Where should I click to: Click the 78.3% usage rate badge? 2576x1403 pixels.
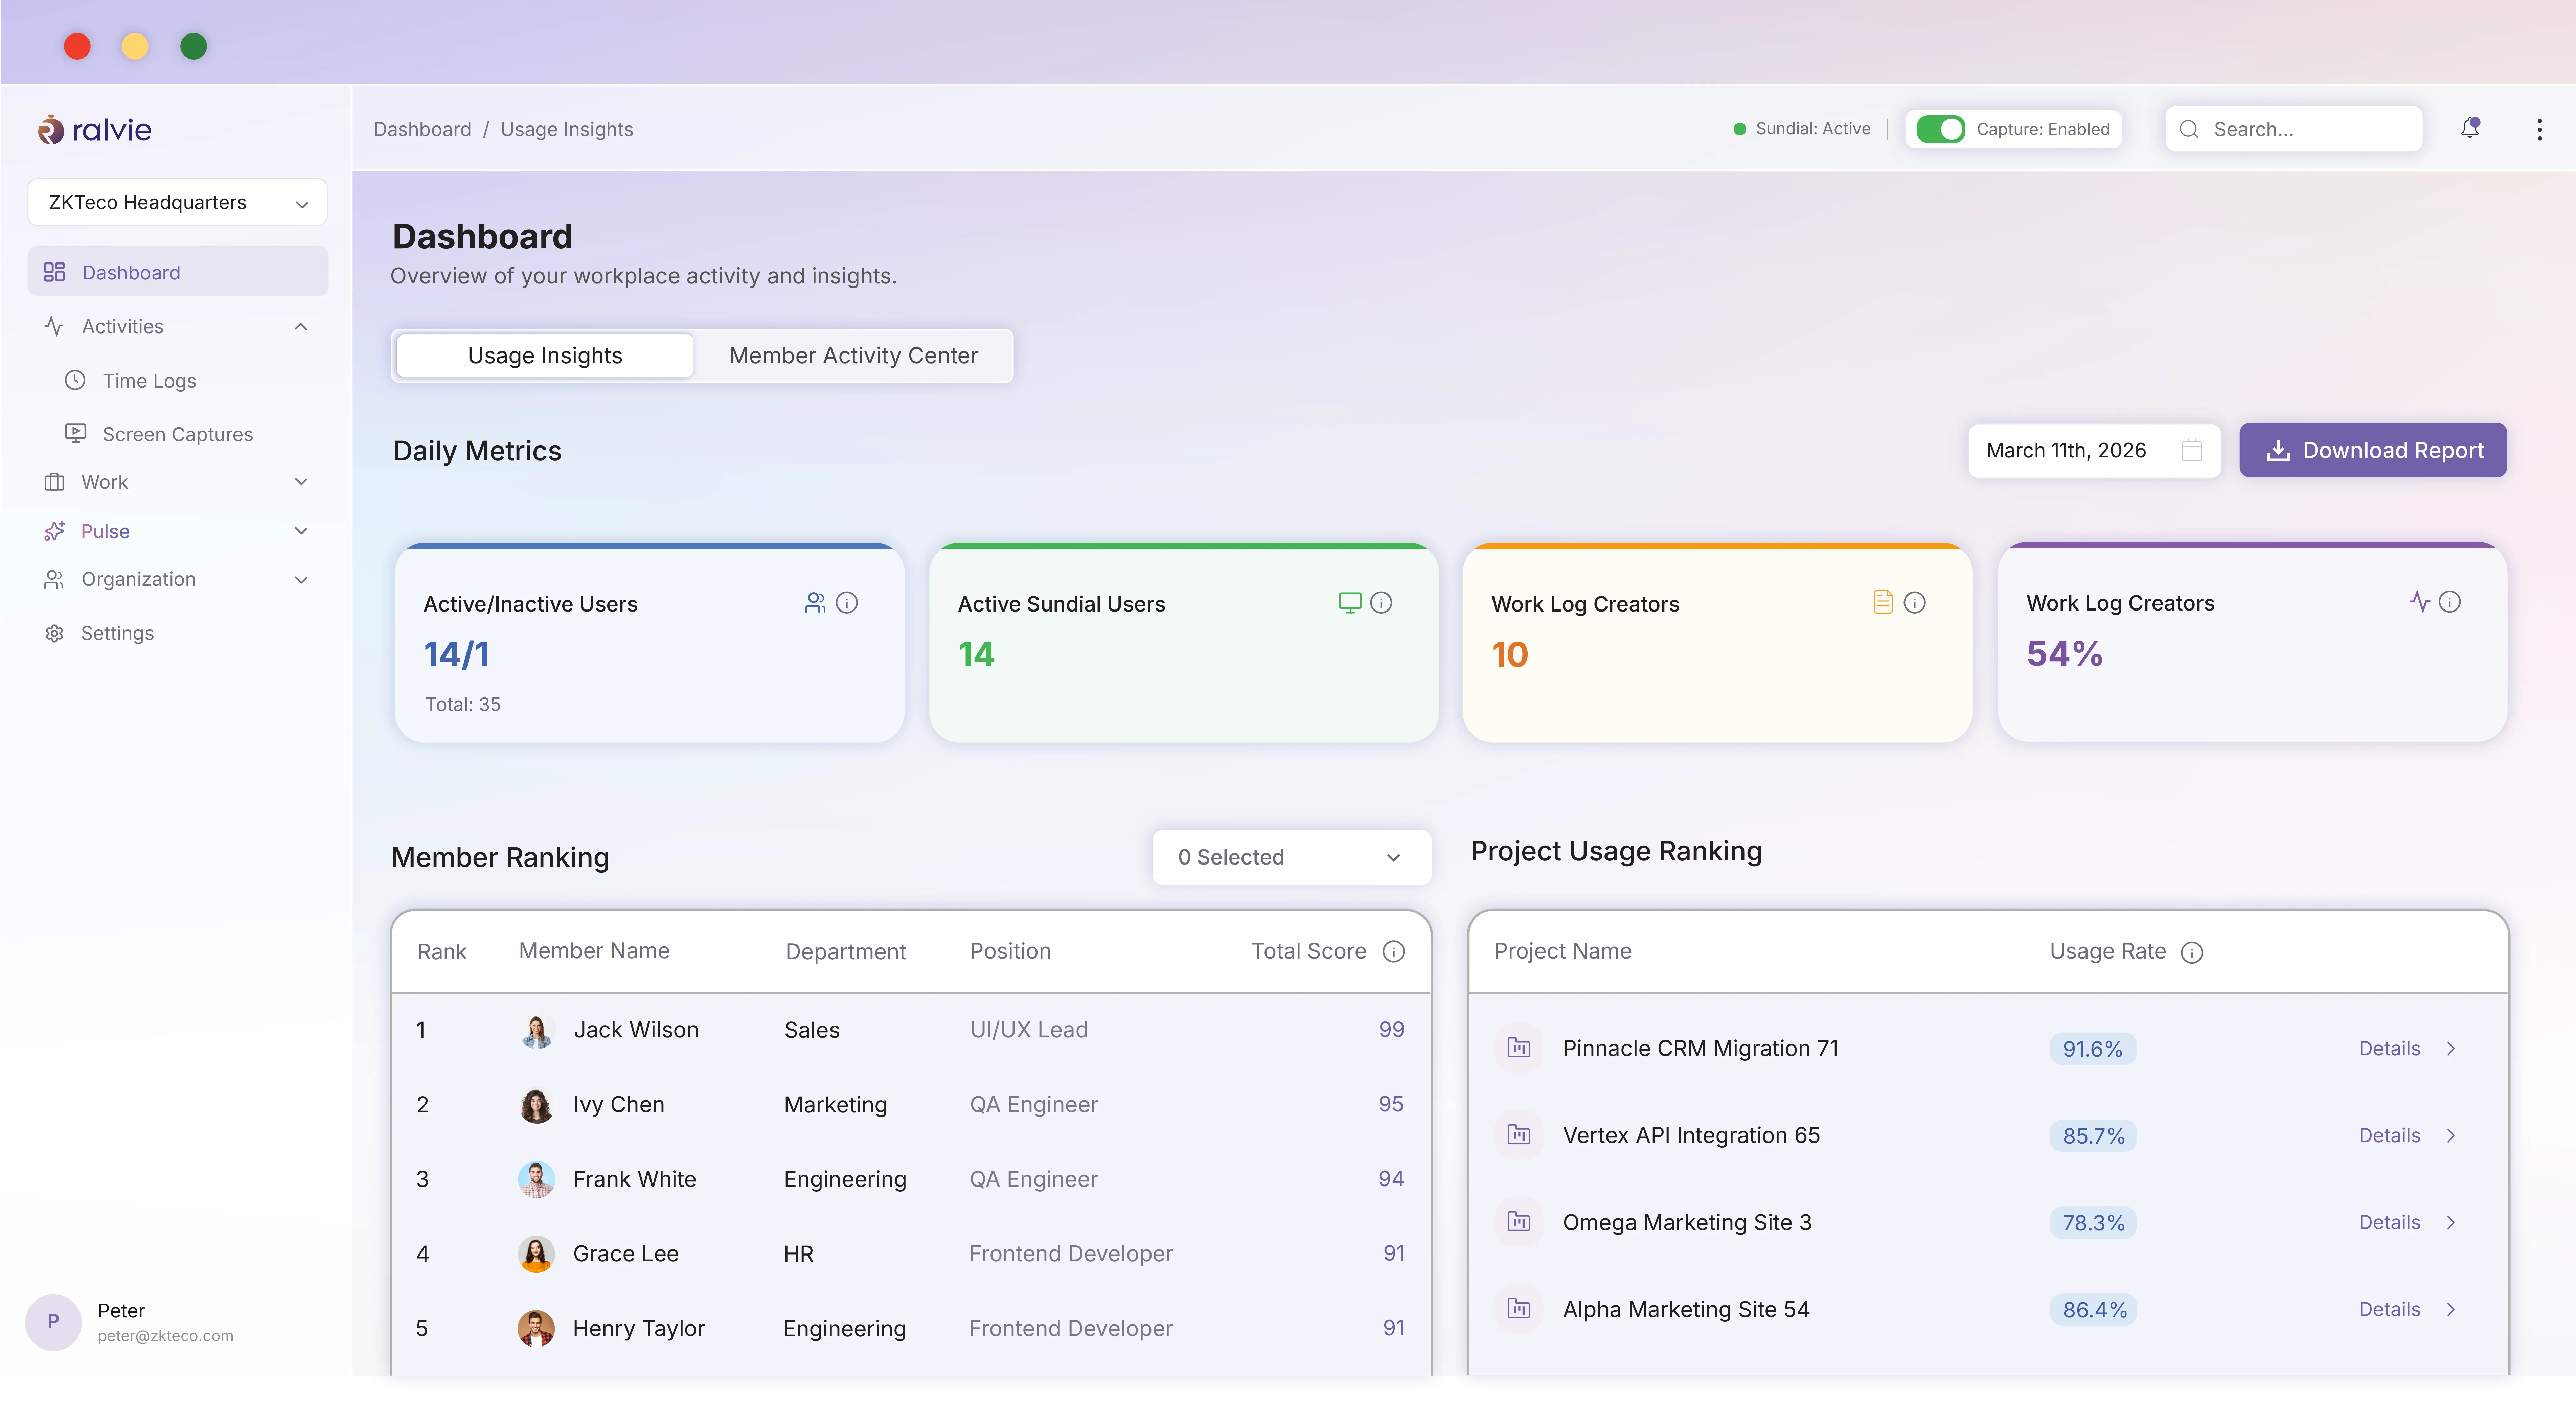click(x=2093, y=1223)
